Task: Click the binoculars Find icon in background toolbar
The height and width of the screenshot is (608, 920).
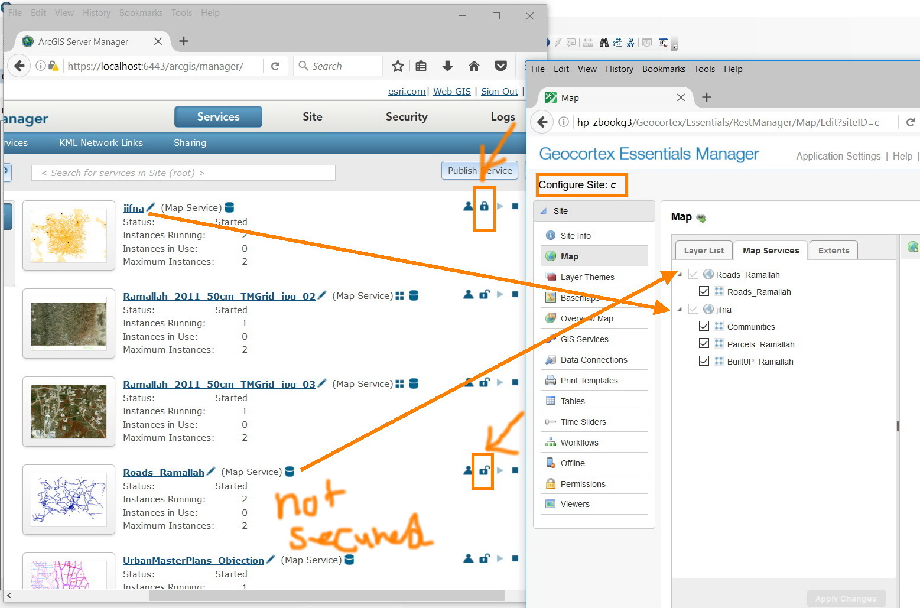Action: [604, 43]
